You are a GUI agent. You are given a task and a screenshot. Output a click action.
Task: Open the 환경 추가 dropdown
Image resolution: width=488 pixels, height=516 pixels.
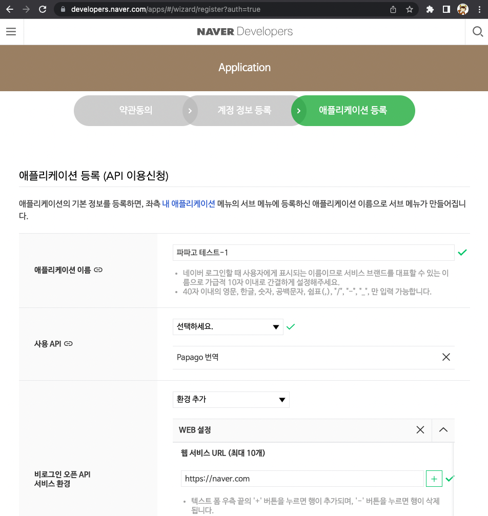[231, 400]
